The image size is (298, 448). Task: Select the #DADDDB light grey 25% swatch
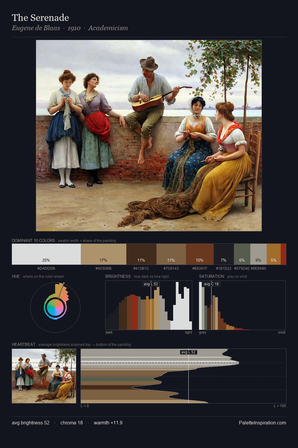click(x=46, y=254)
